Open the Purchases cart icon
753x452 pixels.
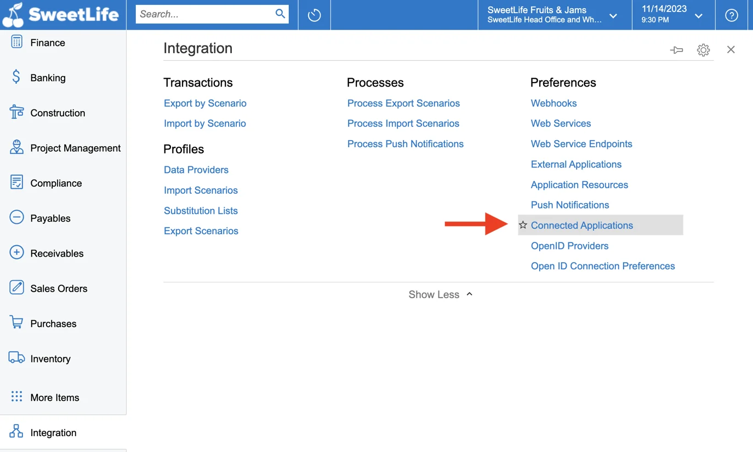pos(16,323)
